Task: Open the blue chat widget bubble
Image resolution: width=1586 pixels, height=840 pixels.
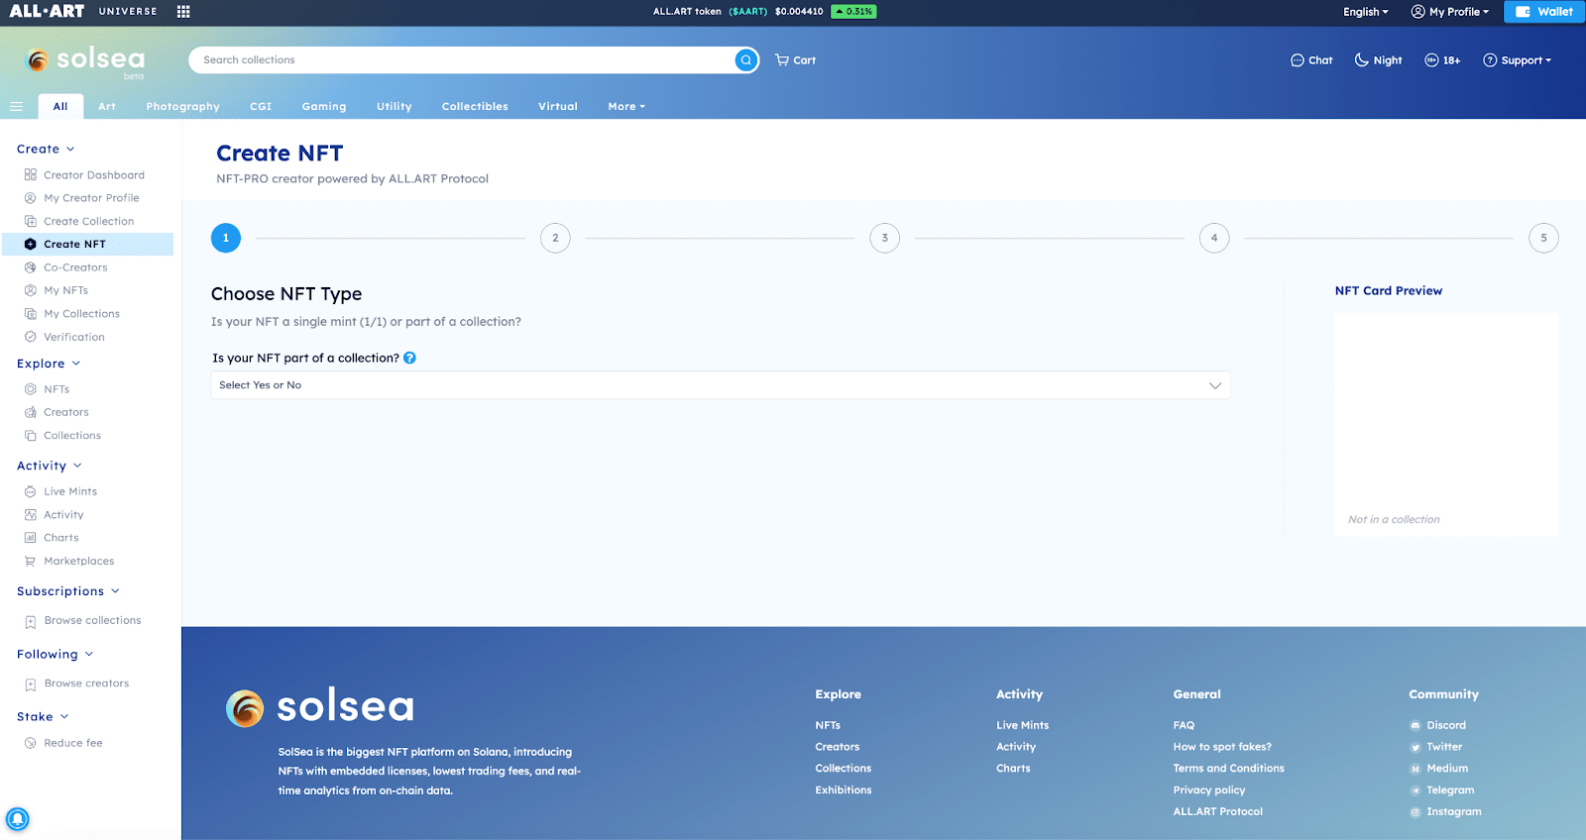Action: tap(18, 819)
